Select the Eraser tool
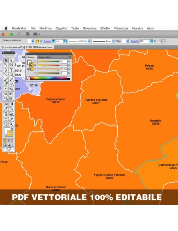 (11, 84)
